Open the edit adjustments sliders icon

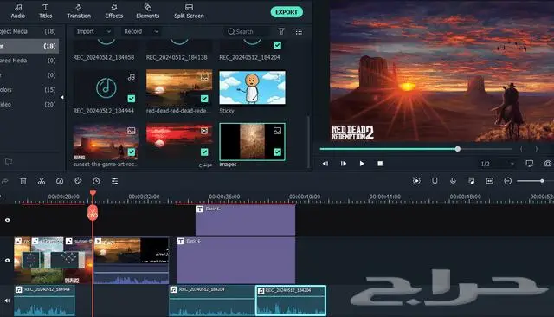pos(114,181)
